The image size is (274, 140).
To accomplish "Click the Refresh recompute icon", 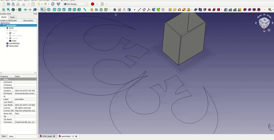I will pos(53,4).
